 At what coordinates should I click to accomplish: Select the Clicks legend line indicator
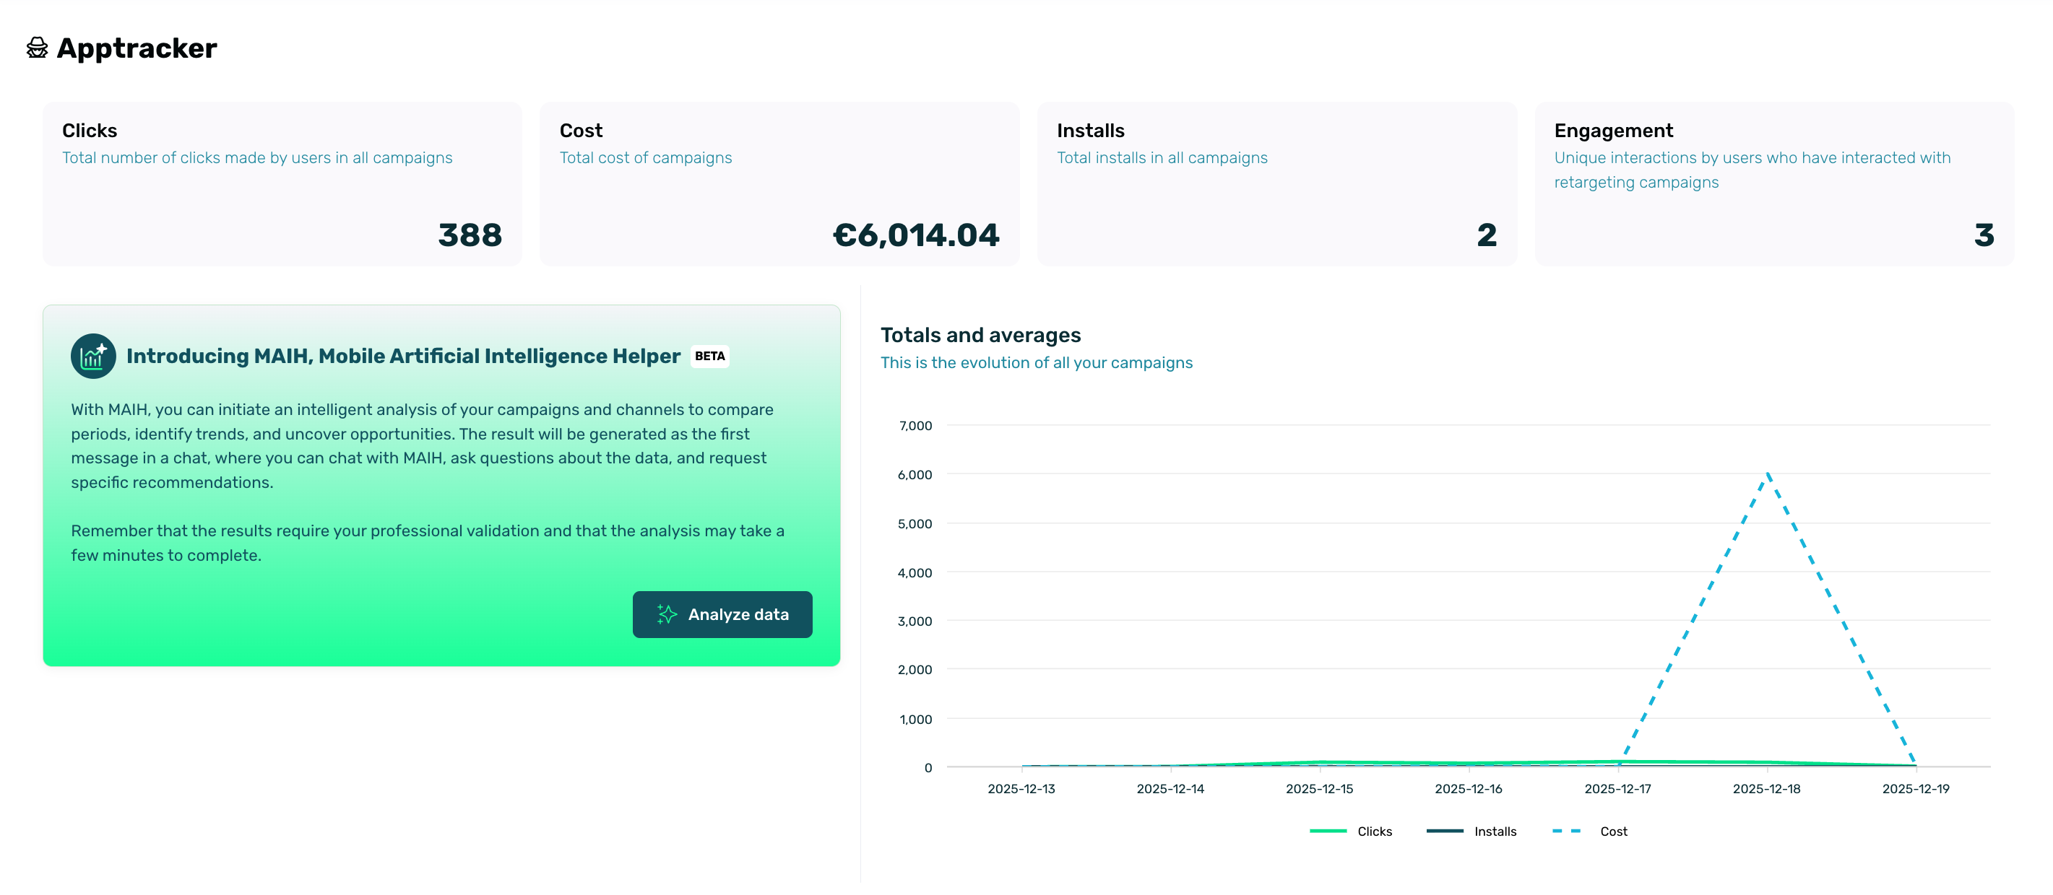coord(1328,831)
